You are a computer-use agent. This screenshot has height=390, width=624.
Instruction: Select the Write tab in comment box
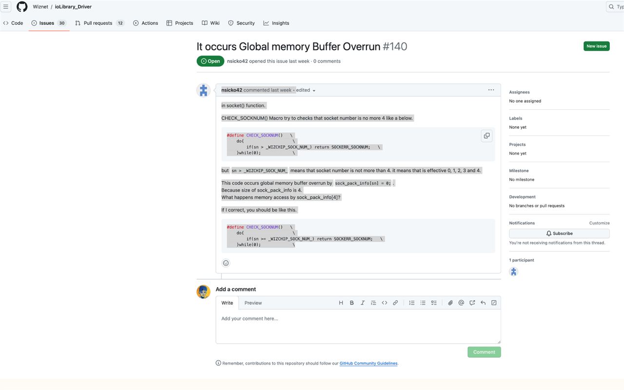coord(227,303)
